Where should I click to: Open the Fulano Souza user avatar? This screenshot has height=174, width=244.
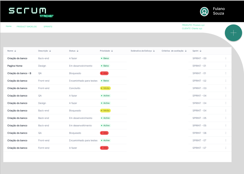(204, 11)
